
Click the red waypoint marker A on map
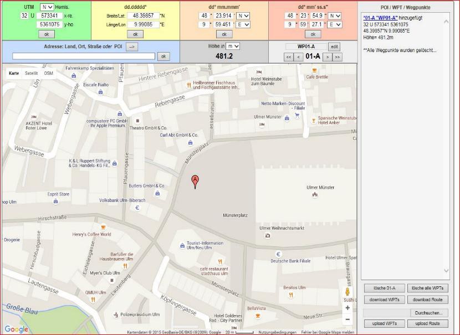(195, 181)
